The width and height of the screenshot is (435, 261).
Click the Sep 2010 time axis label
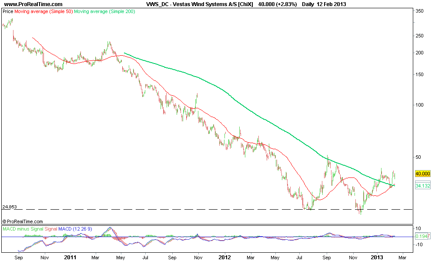coord(19,258)
